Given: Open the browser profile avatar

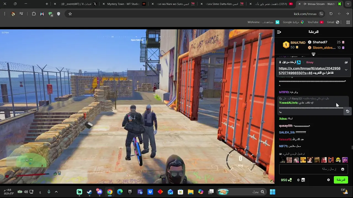Looking at the screenshot, I should pos(13,14).
